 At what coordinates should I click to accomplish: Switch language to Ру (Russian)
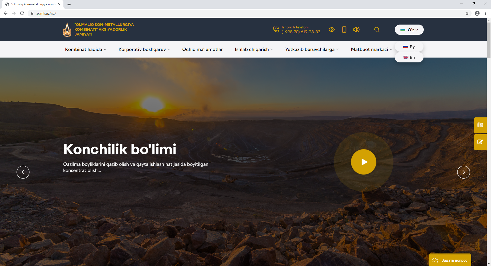[409, 47]
